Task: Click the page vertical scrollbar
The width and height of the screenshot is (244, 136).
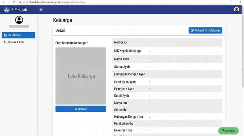Action: click(x=243, y=47)
